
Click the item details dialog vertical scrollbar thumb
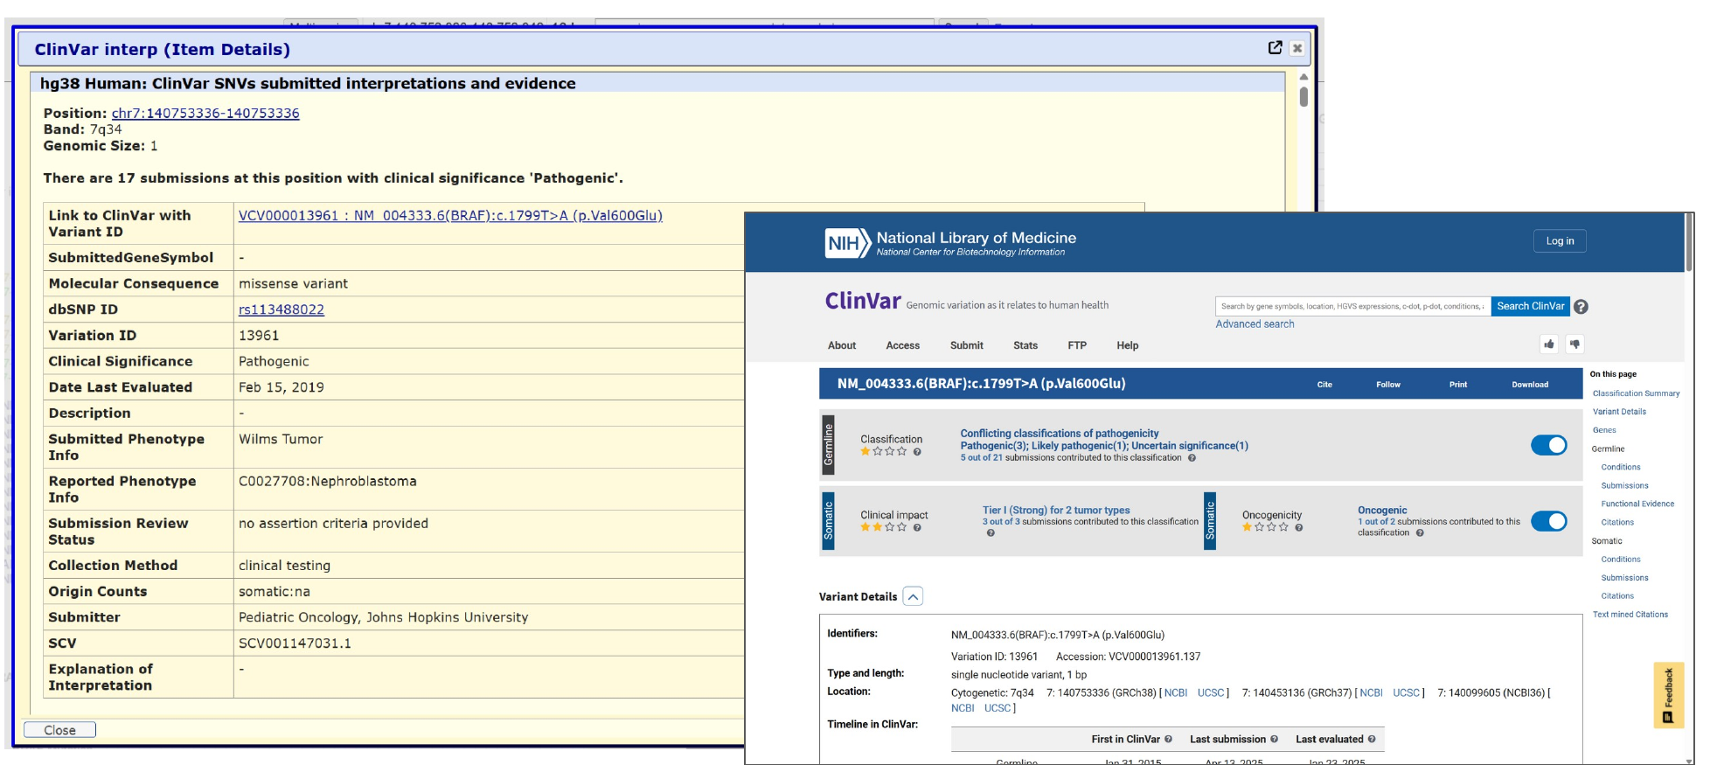click(1303, 96)
